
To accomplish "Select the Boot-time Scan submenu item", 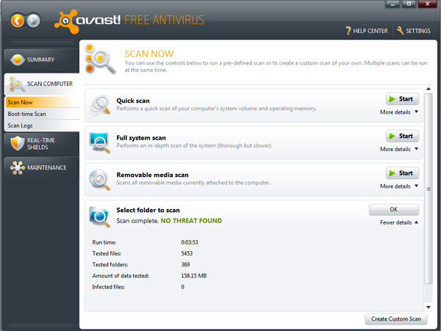I will (42, 114).
